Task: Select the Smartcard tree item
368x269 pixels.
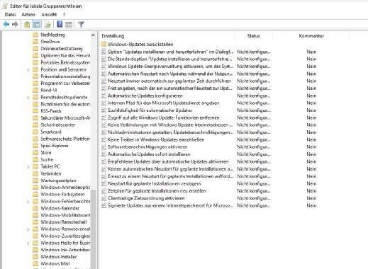Action: (x=51, y=132)
